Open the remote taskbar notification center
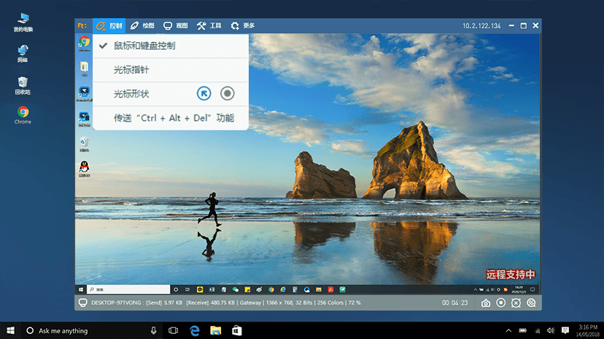The width and height of the screenshot is (604, 339). pos(533,290)
